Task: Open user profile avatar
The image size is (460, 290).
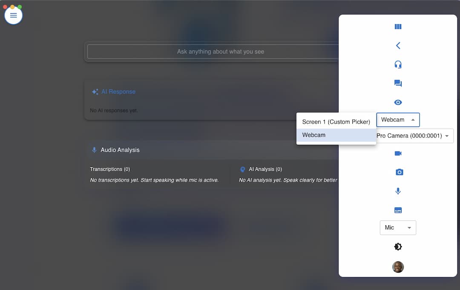Action: coord(398,267)
